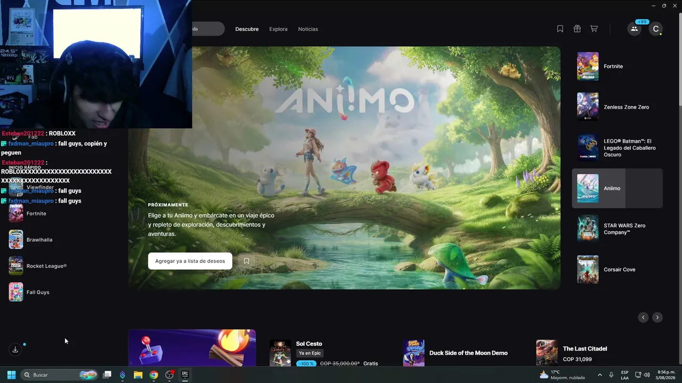Click Agregar ya a lista de deseos
The image size is (682, 383).
click(x=190, y=261)
